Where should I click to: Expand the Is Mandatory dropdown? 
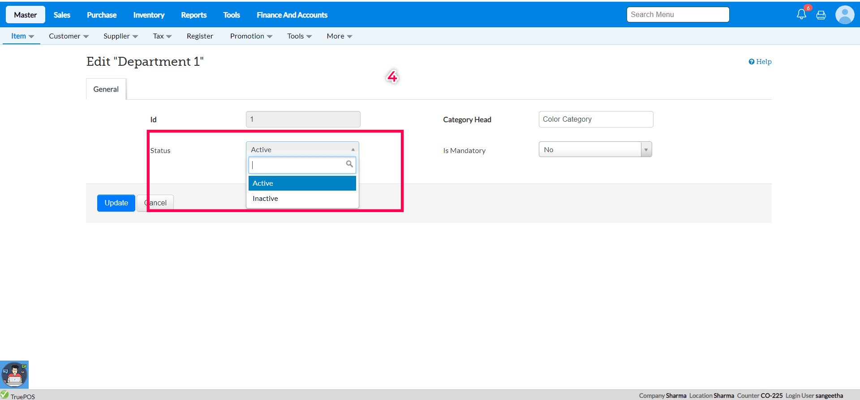595,149
